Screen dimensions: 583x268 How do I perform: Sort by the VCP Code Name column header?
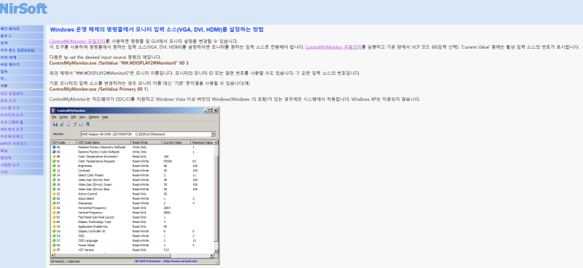(x=103, y=142)
